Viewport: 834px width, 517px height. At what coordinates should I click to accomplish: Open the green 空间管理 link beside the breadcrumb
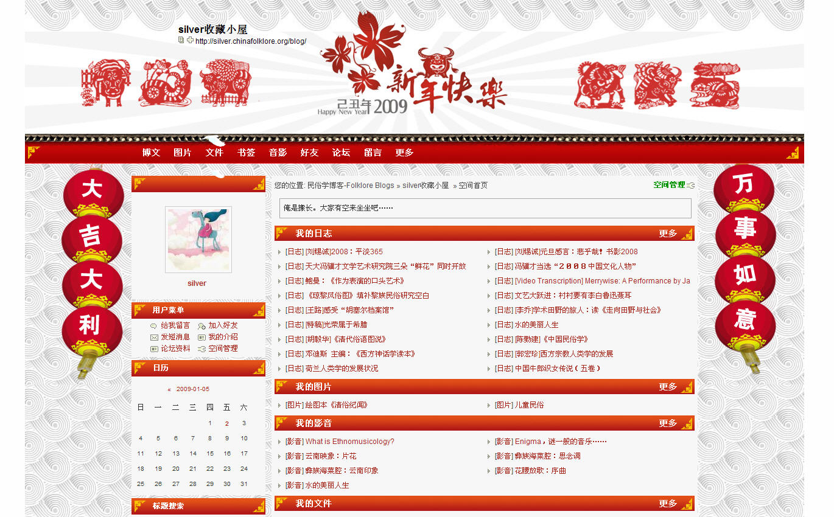pyautogui.click(x=669, y=185)
